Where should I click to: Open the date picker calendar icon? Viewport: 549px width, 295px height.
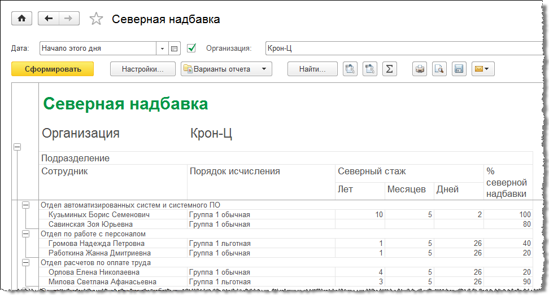(174, 49)
